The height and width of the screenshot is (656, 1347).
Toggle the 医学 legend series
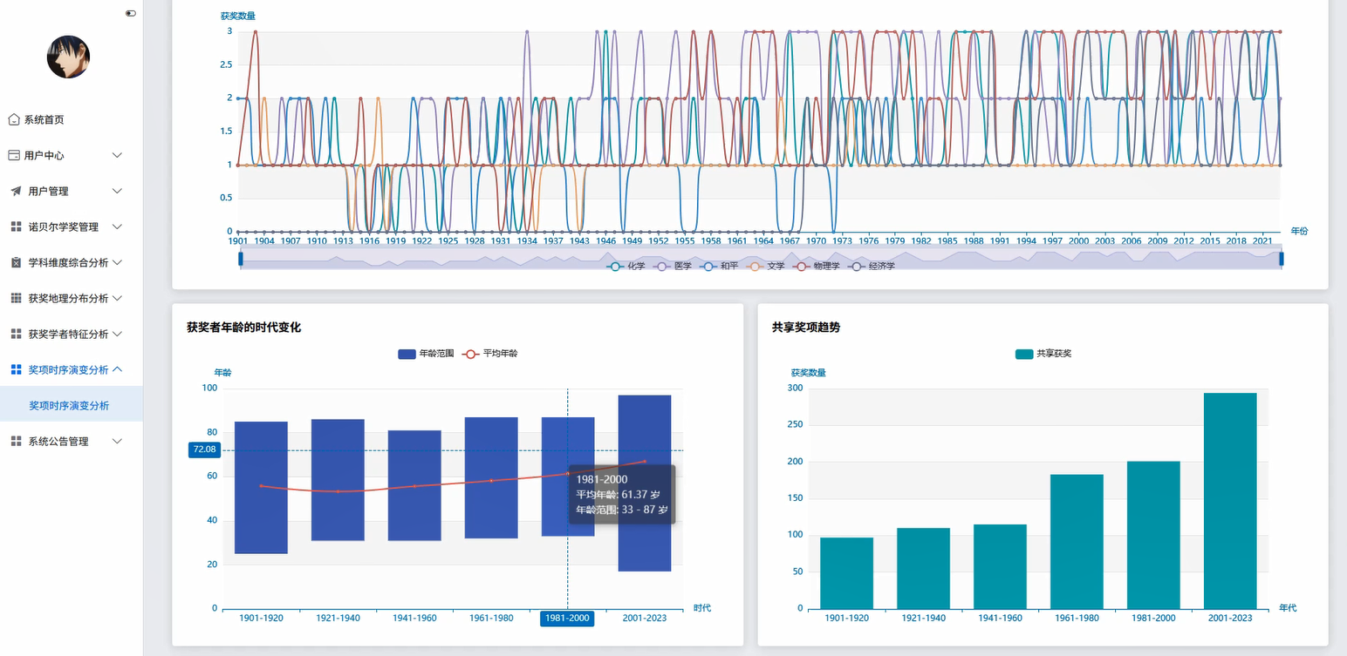point(672,266)
